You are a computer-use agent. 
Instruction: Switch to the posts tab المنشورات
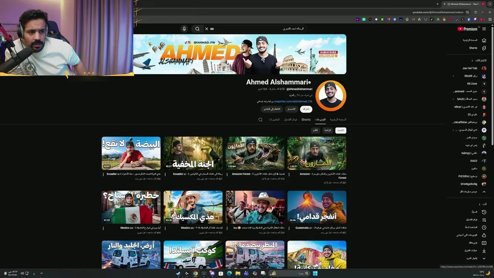pos(274,120)
